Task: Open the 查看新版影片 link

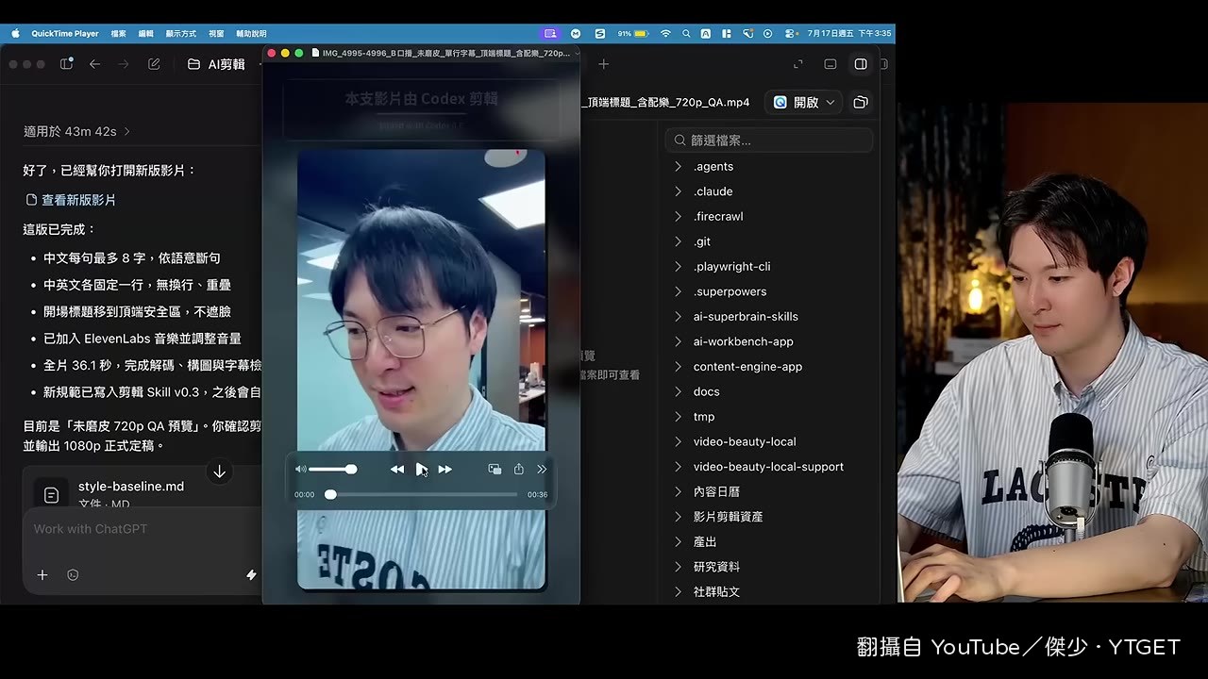Action: [71, 200]
